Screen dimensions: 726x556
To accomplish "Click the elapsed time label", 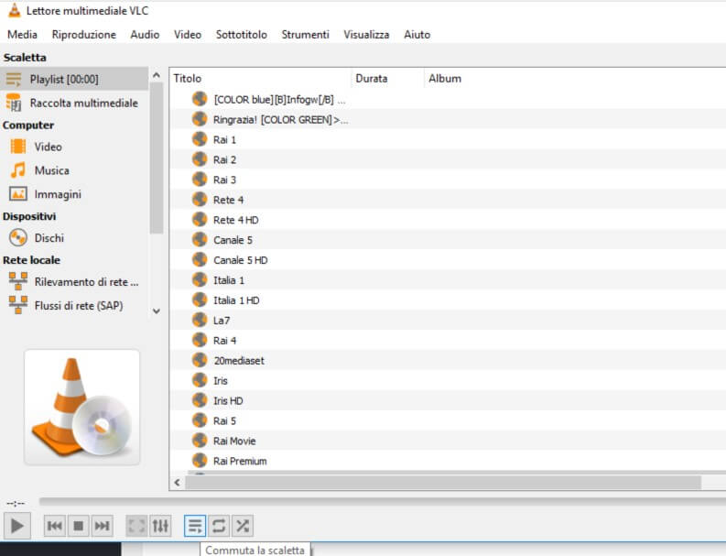I will 16,503.
